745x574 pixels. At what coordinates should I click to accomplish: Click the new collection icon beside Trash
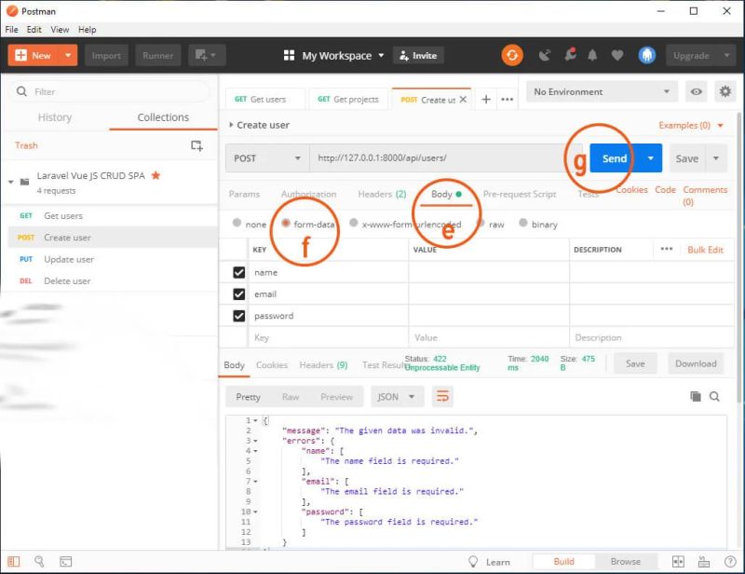pos(196,145)
